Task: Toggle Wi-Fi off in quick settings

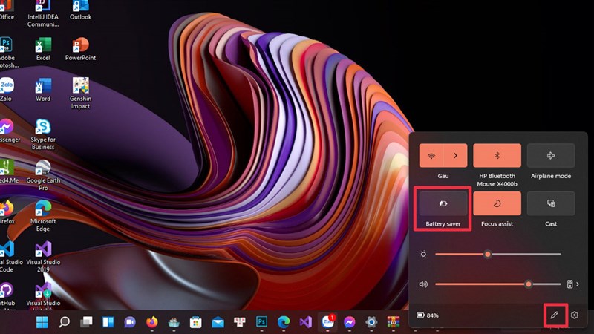Action: click(431, 155)
